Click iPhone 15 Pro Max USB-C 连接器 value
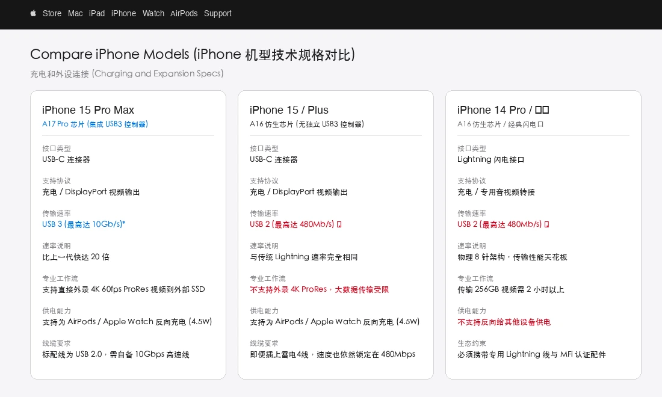662x397 pixels. click(x=66, y=159)
